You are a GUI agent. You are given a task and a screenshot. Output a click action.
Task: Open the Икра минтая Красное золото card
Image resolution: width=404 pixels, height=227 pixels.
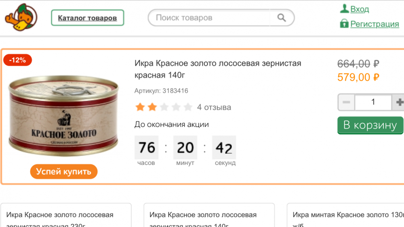(x=347, y=218)
